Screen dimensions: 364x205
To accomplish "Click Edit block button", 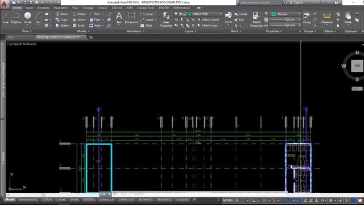I will (239, 20).
